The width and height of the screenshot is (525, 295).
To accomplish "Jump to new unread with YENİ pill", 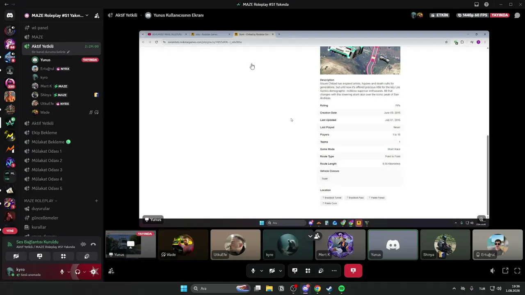I will [x=10, y=231].
